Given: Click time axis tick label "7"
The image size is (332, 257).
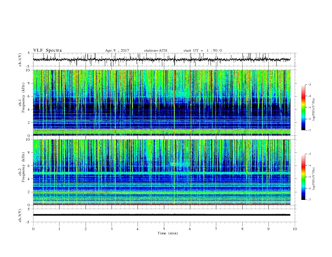Looking at the screenshot, I should [216, 229].
